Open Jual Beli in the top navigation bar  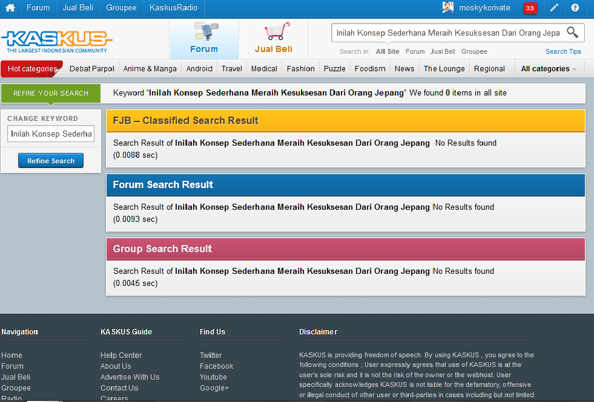(78, 8)
